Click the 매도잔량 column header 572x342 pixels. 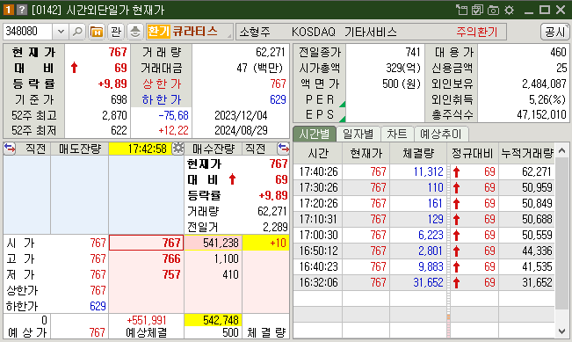(80, 149)
